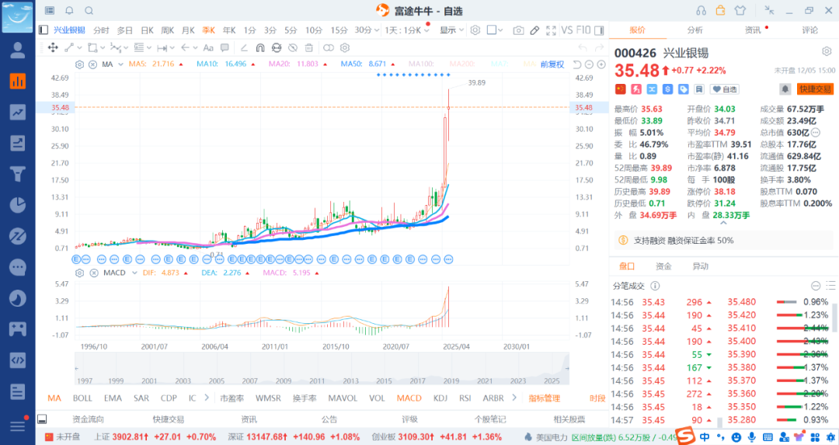Screen dimensions: 839x445
Task: Open the customer service headset icon
Action: (701, 10)
